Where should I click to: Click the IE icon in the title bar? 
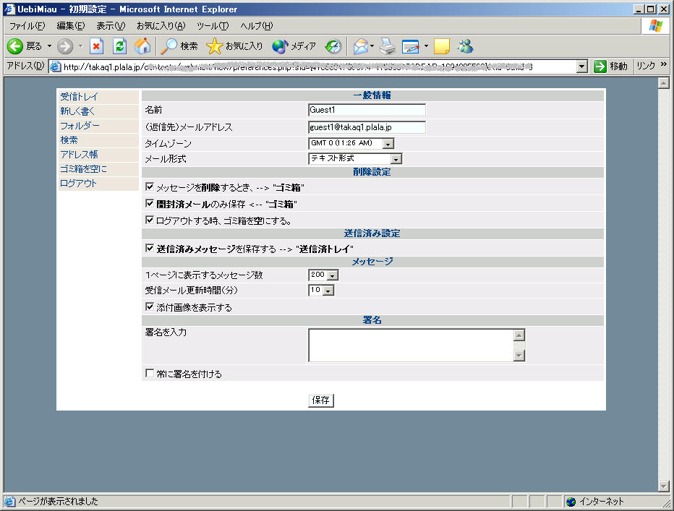(x=9, y=9)
